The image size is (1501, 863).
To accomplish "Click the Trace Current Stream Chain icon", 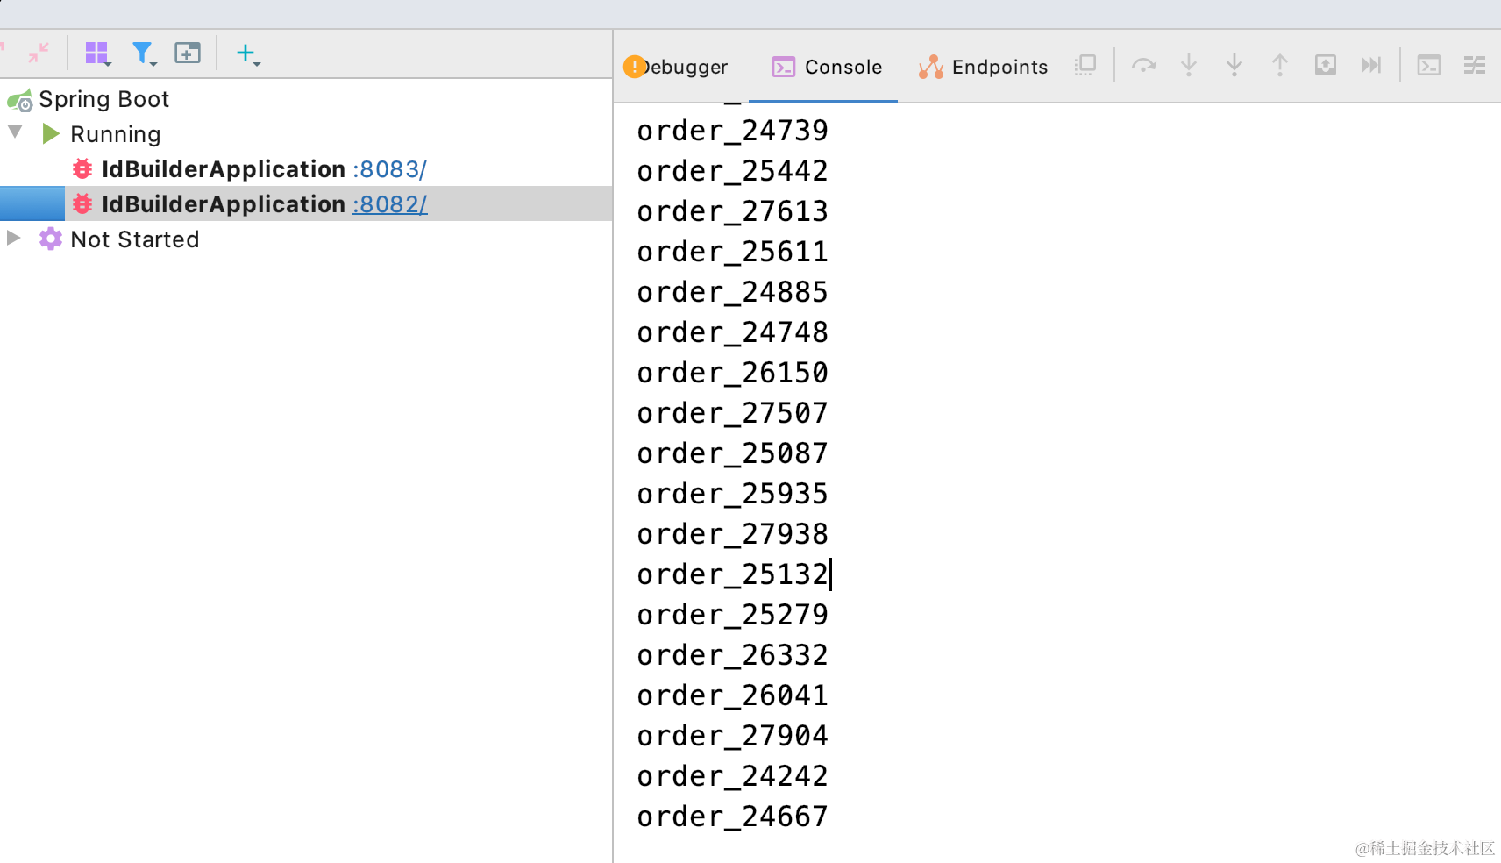I will point(1475,65).
